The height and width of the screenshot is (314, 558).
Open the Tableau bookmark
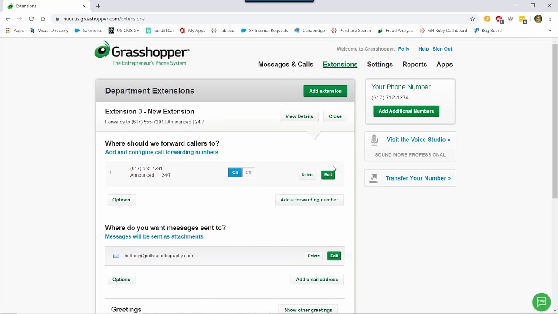point(223,31)
